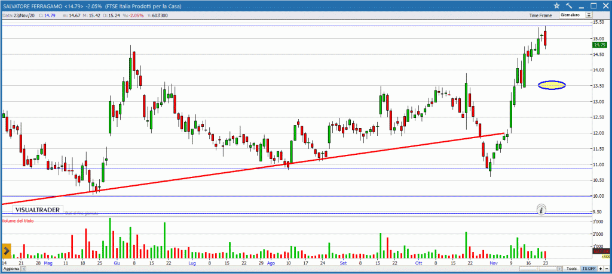612x274 pixels.
Task: Click the 'Mag' month label on time axis
Action: point(48,263)
